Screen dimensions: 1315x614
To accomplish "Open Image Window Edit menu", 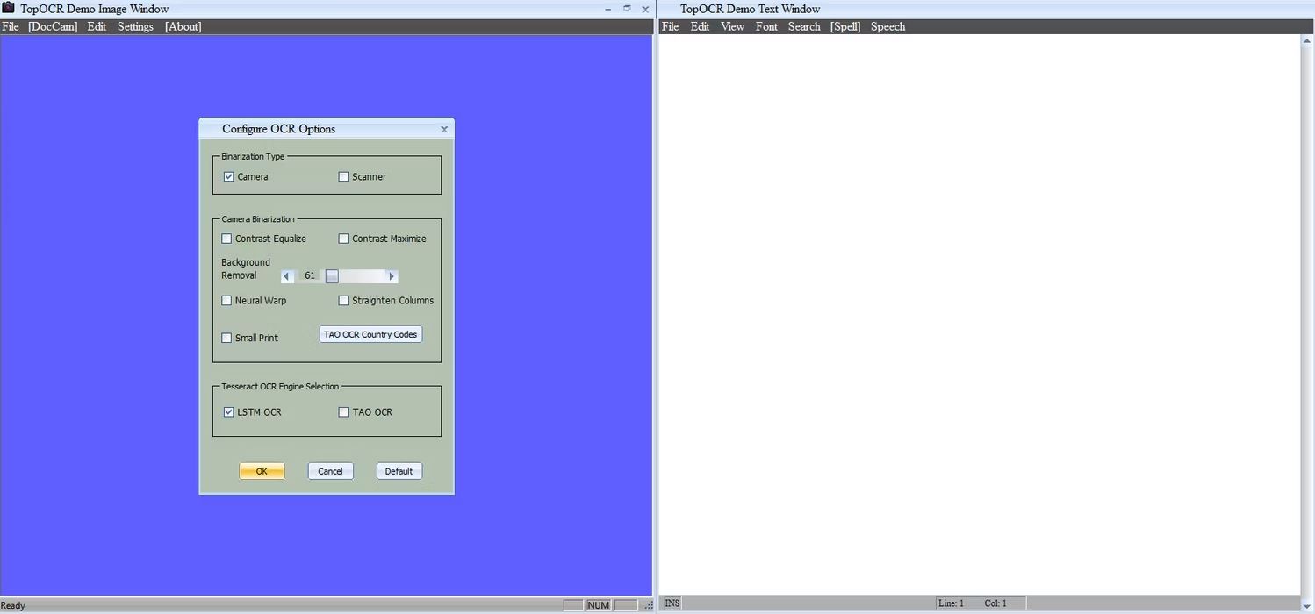I will pos(97,26).
